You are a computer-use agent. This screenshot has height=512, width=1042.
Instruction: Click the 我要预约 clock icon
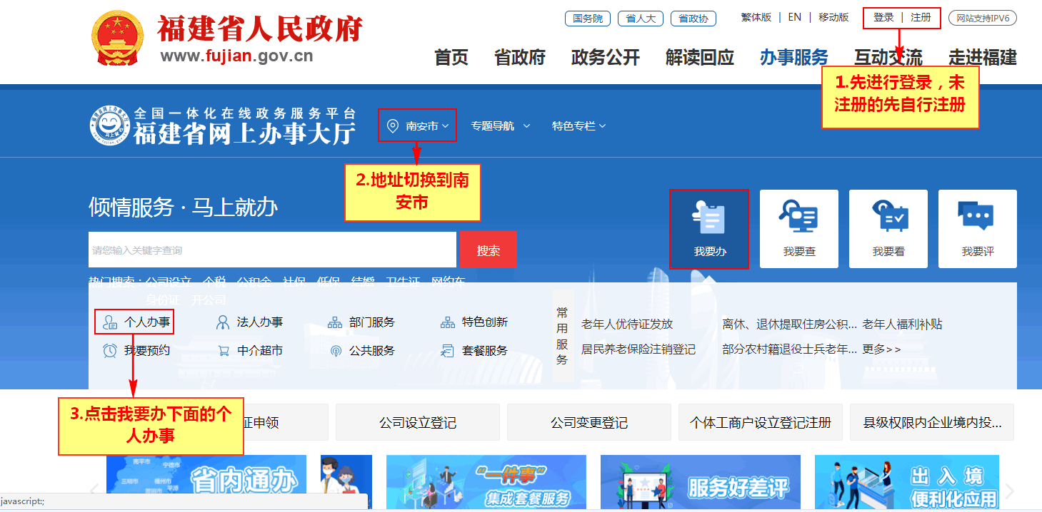(x=110, y=351)
